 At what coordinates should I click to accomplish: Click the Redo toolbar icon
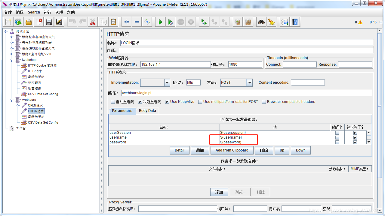click(x=83, y=22)
